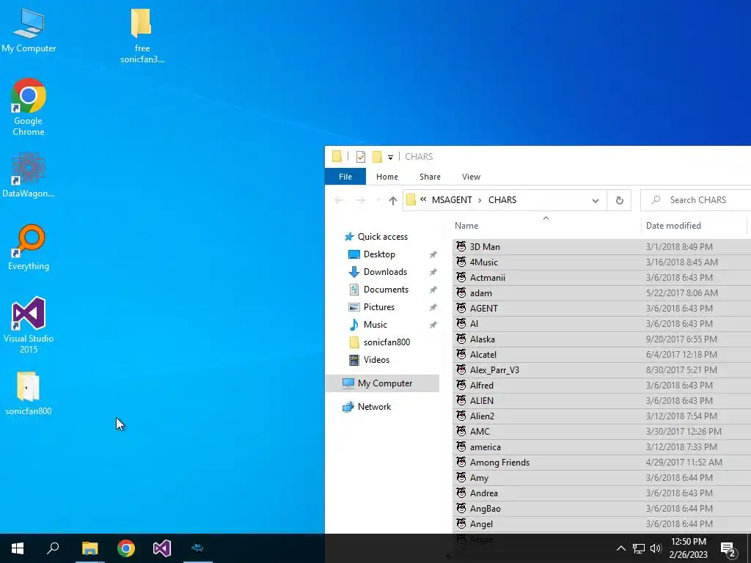Unpin Pictures using its pin icon
This screenshot has width=751, height=563.
point(433,307)
